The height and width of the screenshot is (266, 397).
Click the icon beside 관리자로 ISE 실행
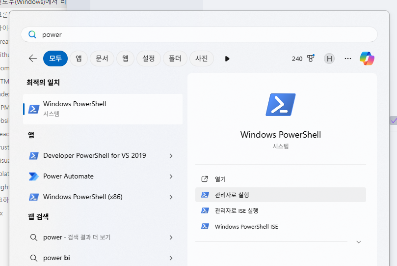click(x=205, y=210)
